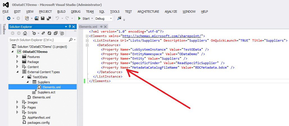289x126 pixels.
Task: Click the search magnifier in Solution Explorer
Action: [70, 40]
